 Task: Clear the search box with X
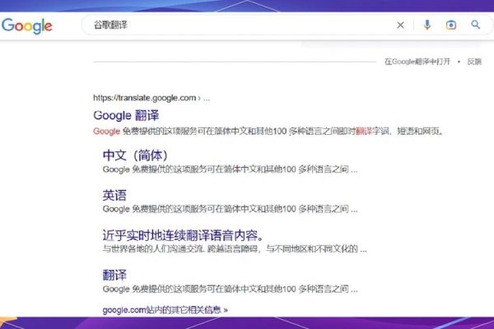400,25
